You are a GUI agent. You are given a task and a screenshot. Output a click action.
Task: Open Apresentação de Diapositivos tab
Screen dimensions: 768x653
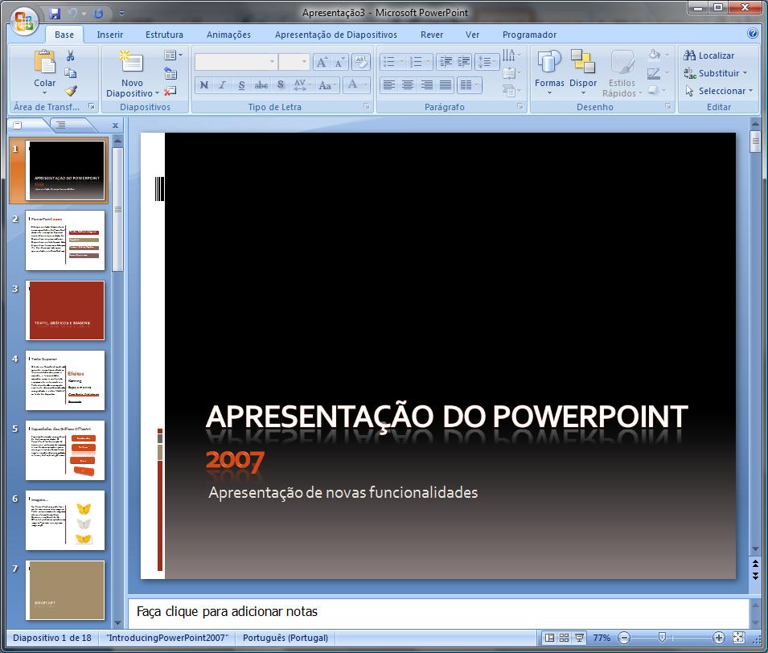(x=336, y=35)
